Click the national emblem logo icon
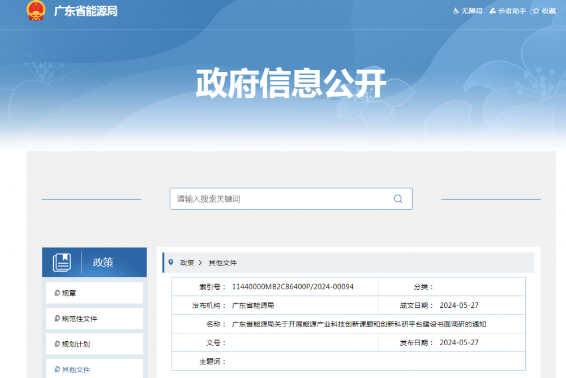Viewport: 566px width, 378px height. tap(35, 11)
